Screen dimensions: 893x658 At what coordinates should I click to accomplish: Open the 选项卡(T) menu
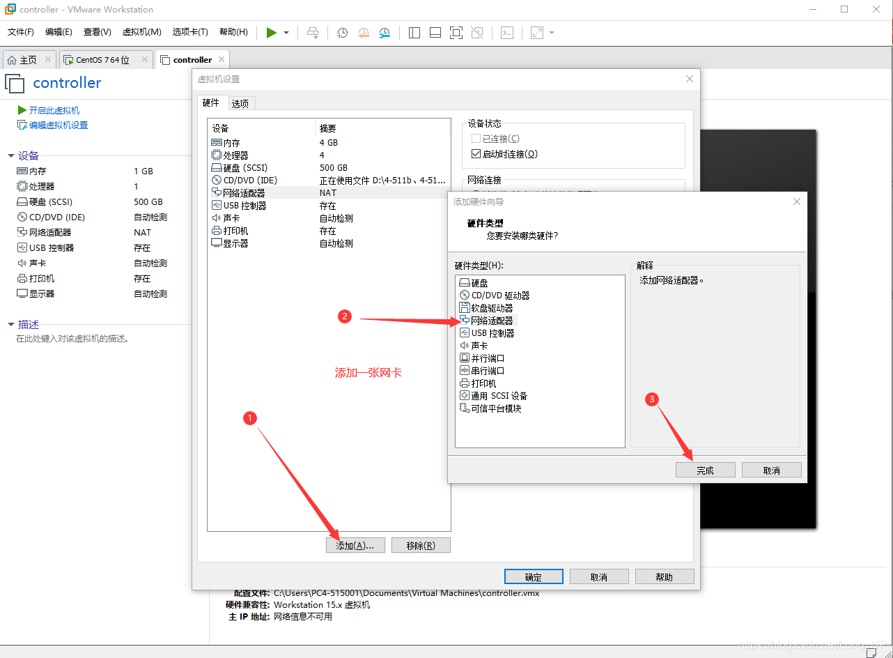[190, 32]
